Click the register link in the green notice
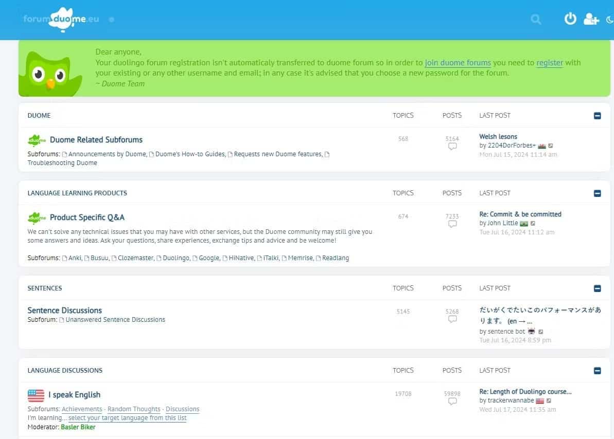Image resolution: width=614 pixels, height=439 pixels. (549, 62)
